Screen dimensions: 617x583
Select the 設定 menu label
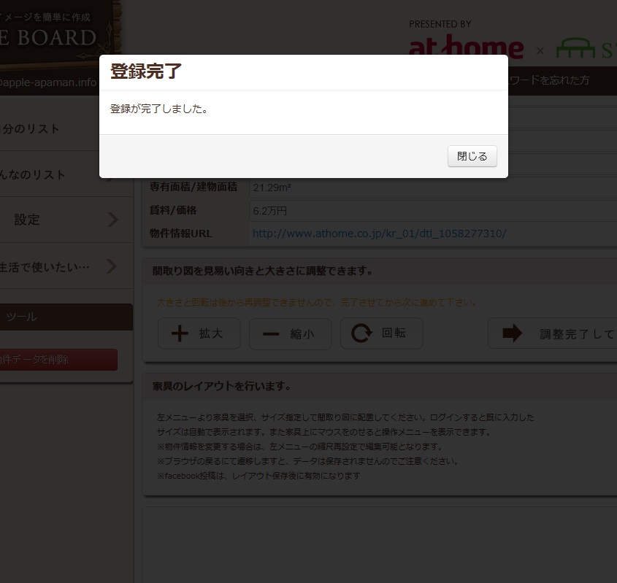(x=27, y=220)
